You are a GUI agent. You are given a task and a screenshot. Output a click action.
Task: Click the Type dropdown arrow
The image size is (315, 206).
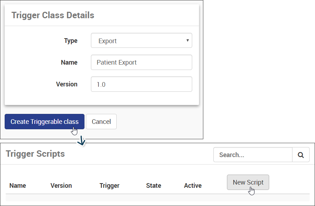[x=188, y=40]
